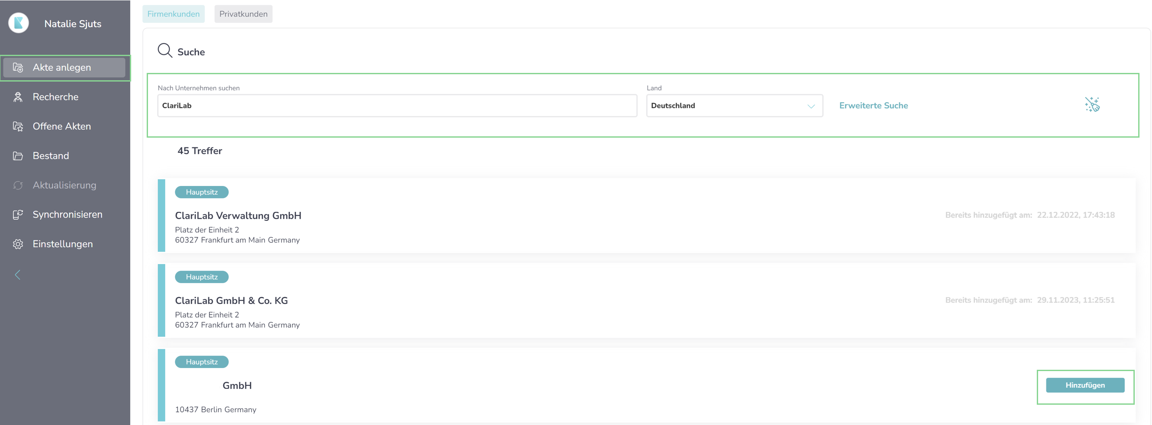The height and width of the screenshot is (425, 1152).
Task: Click the app logo next to Natalie Sjuts
Action: [x=19, y=23]
